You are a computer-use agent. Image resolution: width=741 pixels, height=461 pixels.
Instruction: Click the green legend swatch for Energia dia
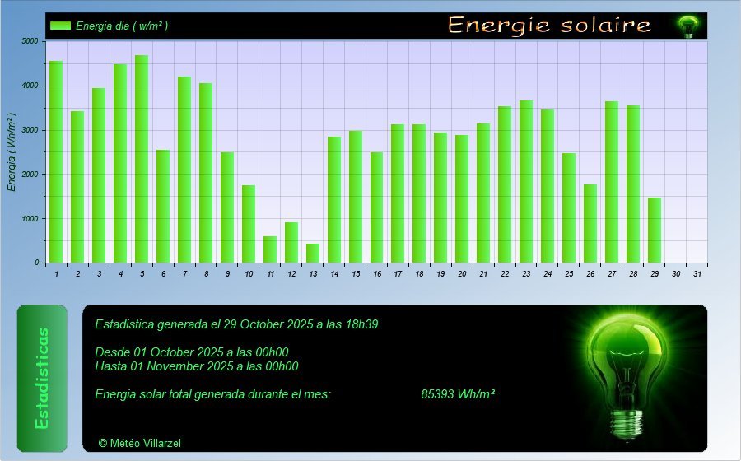[x=60, y=26]
